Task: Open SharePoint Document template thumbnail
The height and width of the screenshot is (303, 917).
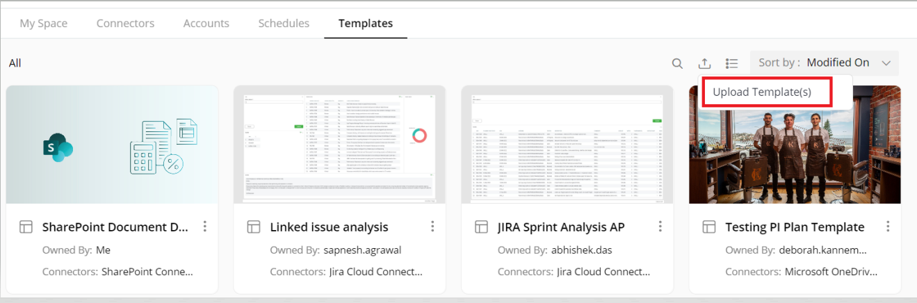Action: tap(112, 145)
